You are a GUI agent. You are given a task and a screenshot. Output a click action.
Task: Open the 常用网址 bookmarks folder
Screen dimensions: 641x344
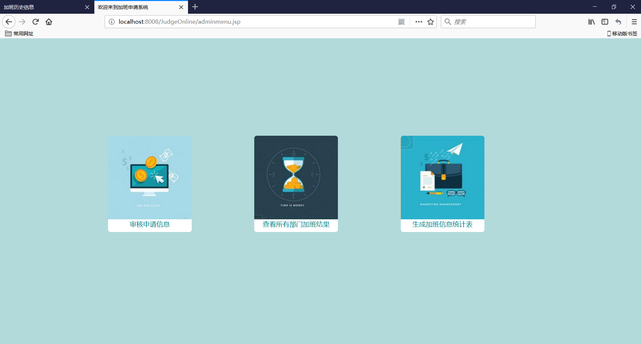point(19,33)
